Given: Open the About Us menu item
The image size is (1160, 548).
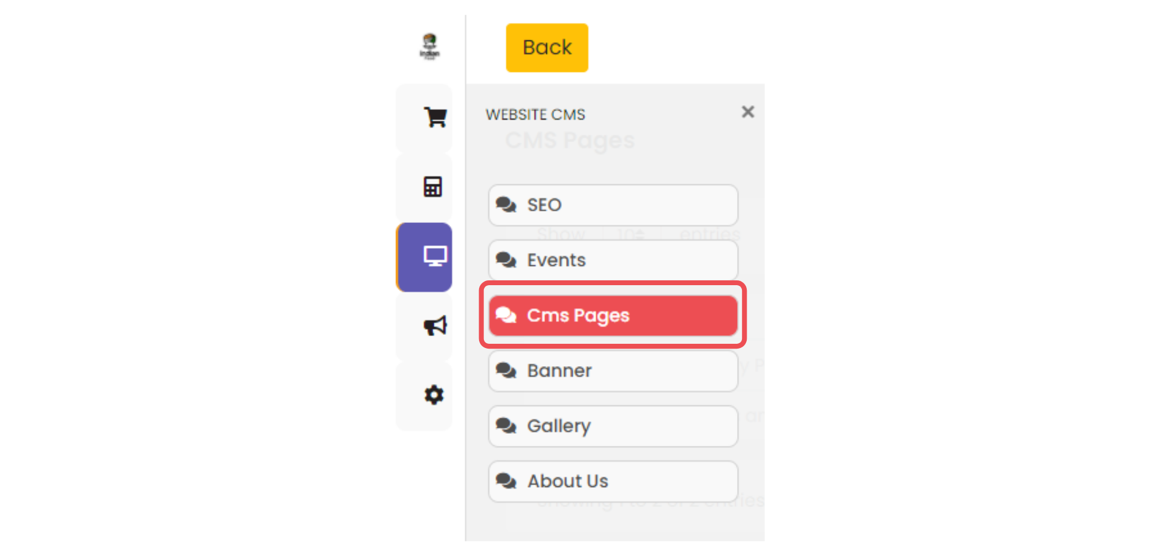Looking at the screenshot, I should (x=613, y=482).
